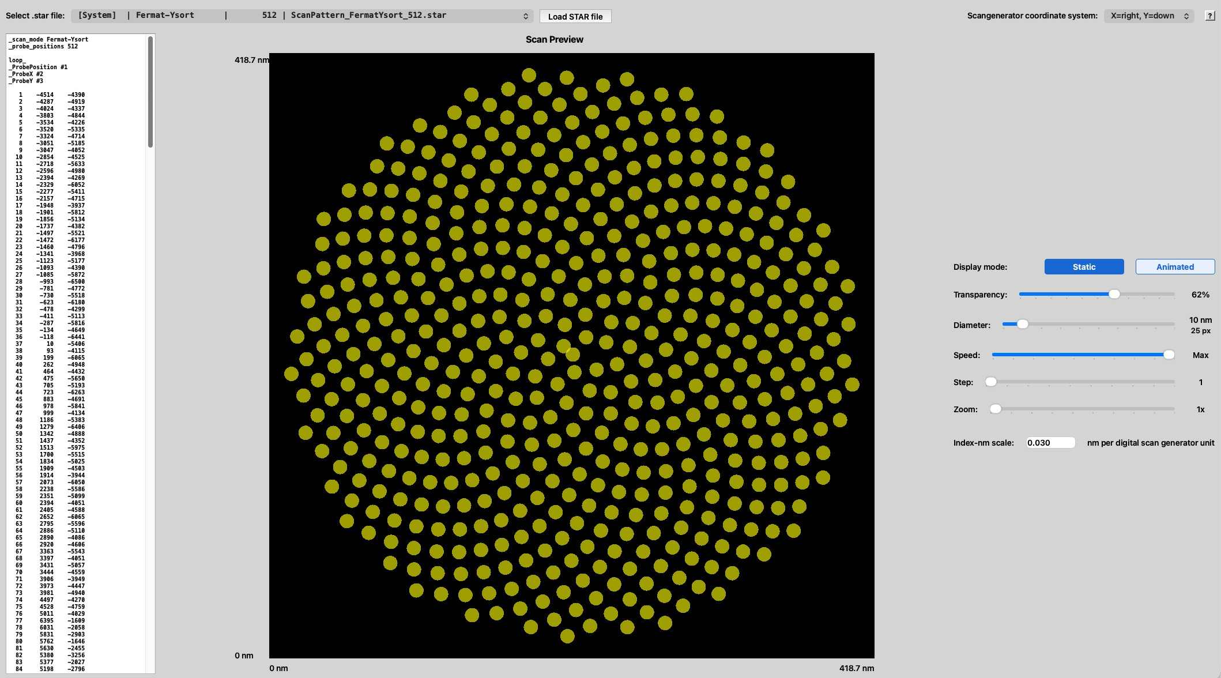Viewport: 1221px width, 678px height.
Task: Click the 62% transparency value
Action: click(x=1200, y=295)
